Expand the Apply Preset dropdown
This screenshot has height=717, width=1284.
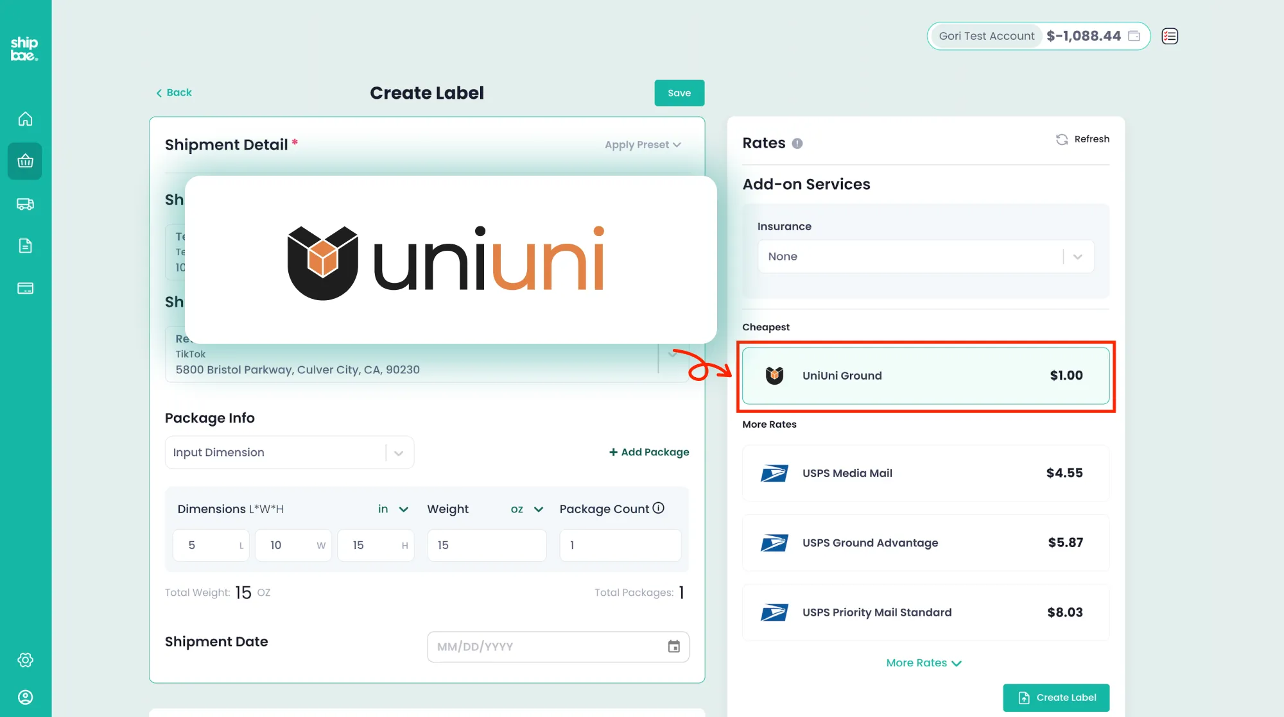click(643, 145)
